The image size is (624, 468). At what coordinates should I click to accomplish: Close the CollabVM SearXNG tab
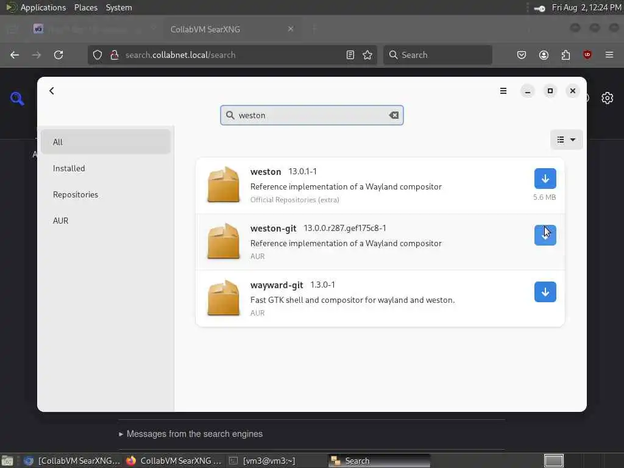[x=291, y=29]
